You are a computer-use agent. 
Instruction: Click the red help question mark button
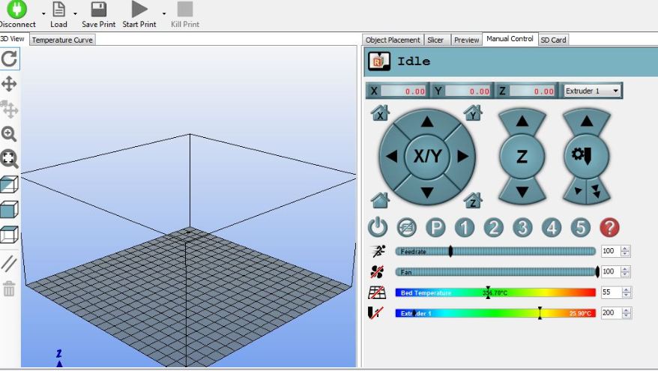(609, 228)
